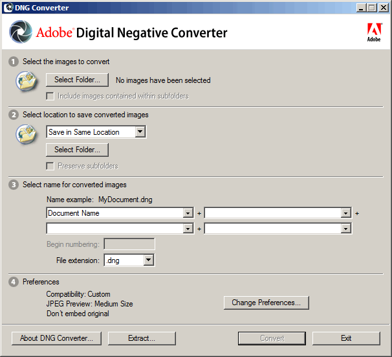Click Select Folder button for save location
The image size is (392, 357).
[x=77, y=150]
